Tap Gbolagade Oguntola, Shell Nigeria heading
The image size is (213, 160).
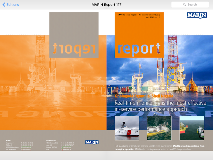144,96
